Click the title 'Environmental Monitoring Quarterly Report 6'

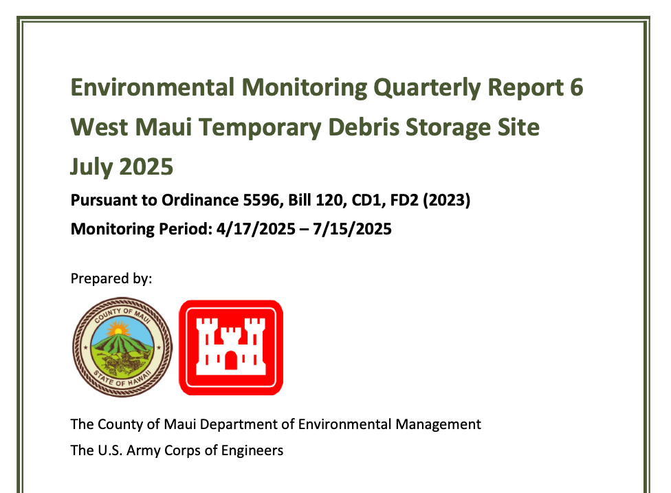click(x=327, y=87)
